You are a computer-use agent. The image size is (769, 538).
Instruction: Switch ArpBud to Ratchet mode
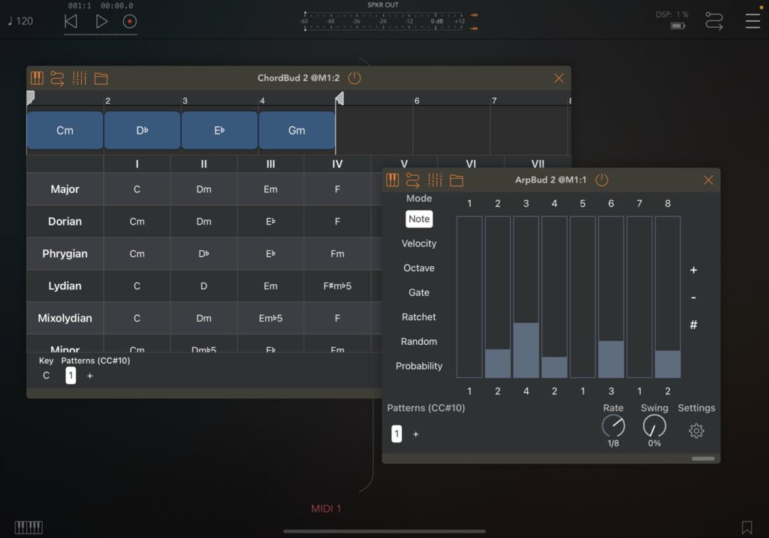click(x=418, y=316)
